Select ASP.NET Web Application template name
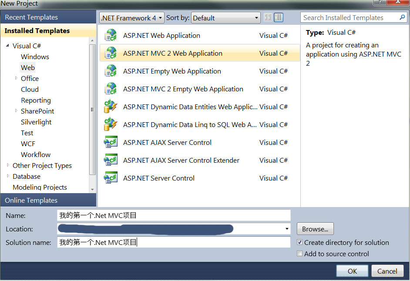The width and height of the screenshot is (410, 281). (x=161, y=35)
